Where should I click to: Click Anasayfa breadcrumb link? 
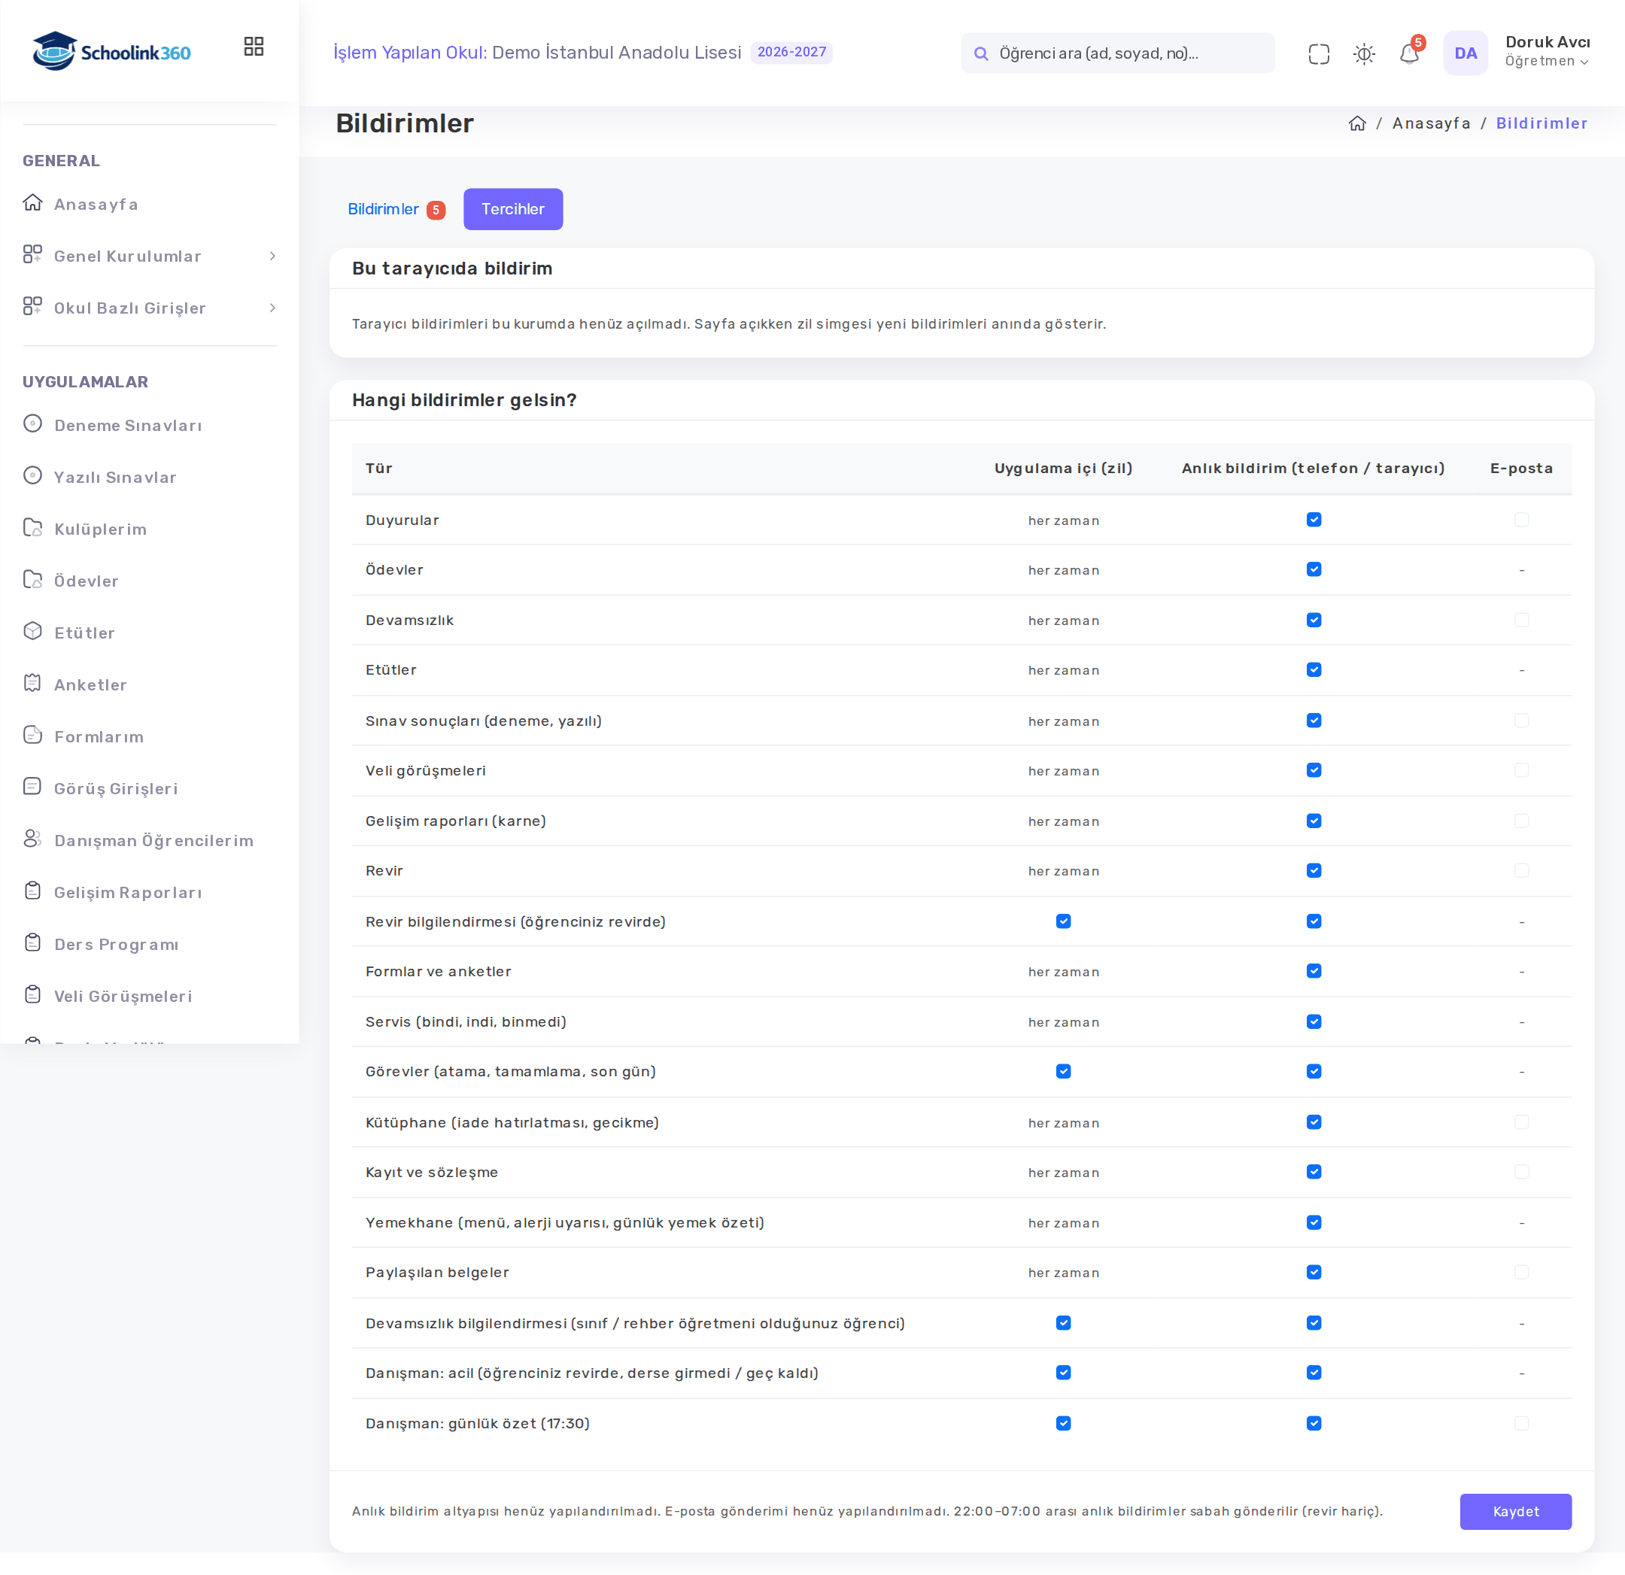coord(1431,123)
